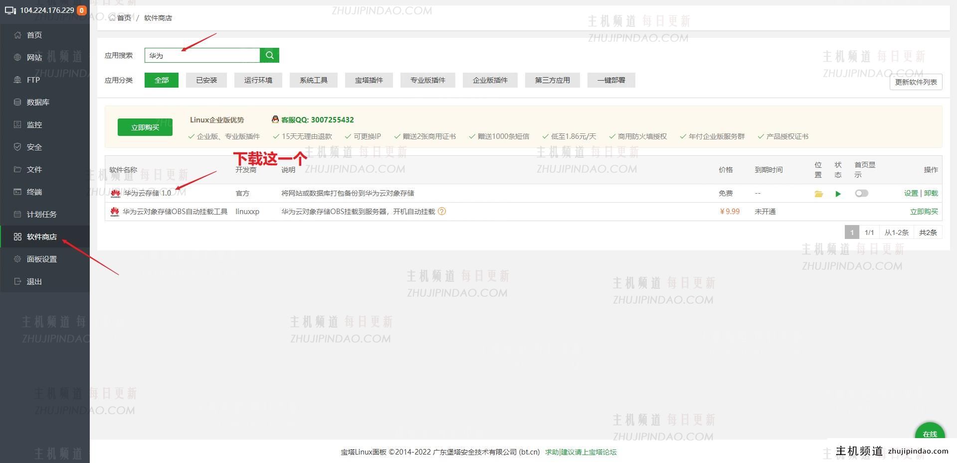
Task: Click the 首页 breadcrumb link
Action: 124,18
